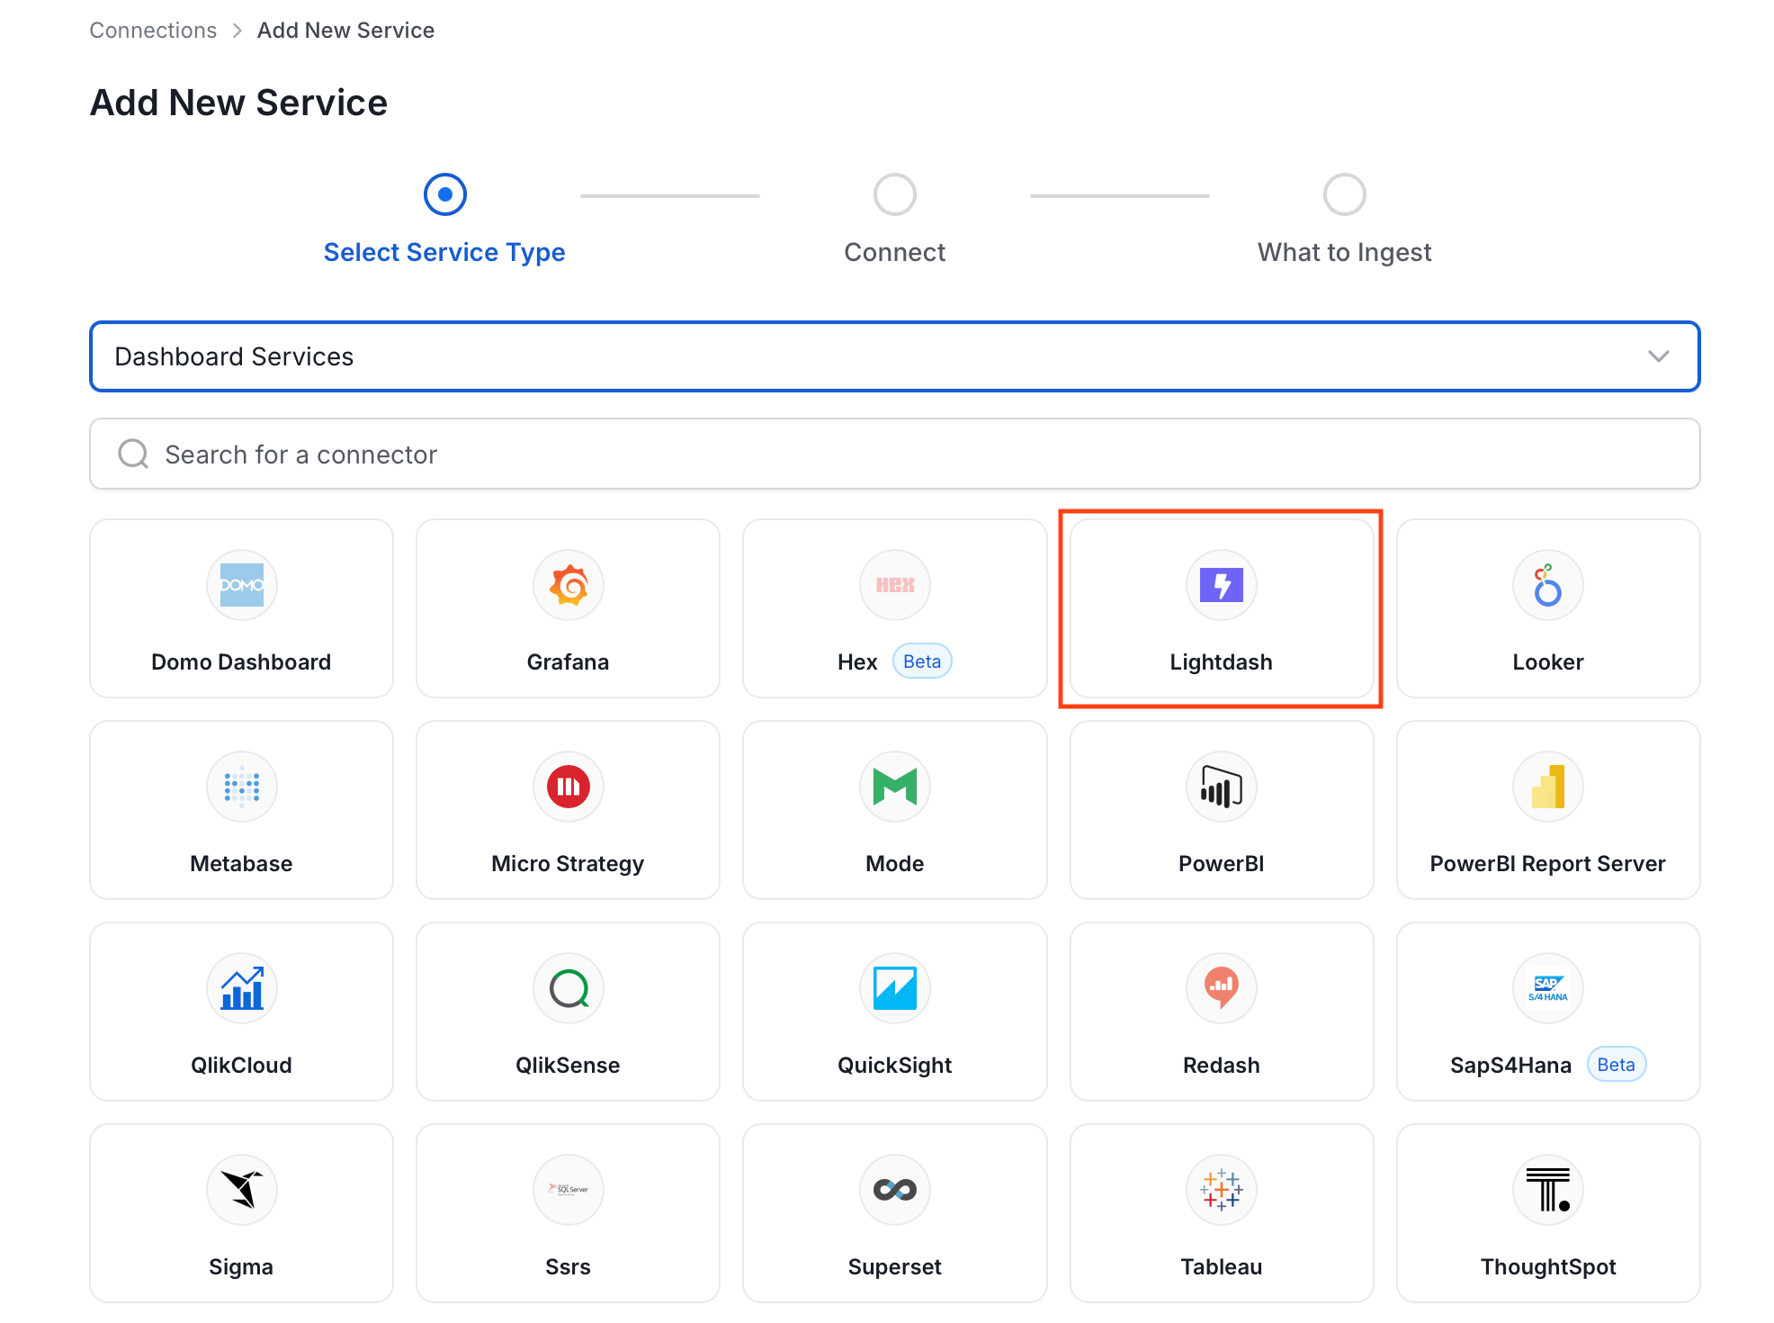Click the SAP S/4 HANA logo icon

coord(1547,988)
